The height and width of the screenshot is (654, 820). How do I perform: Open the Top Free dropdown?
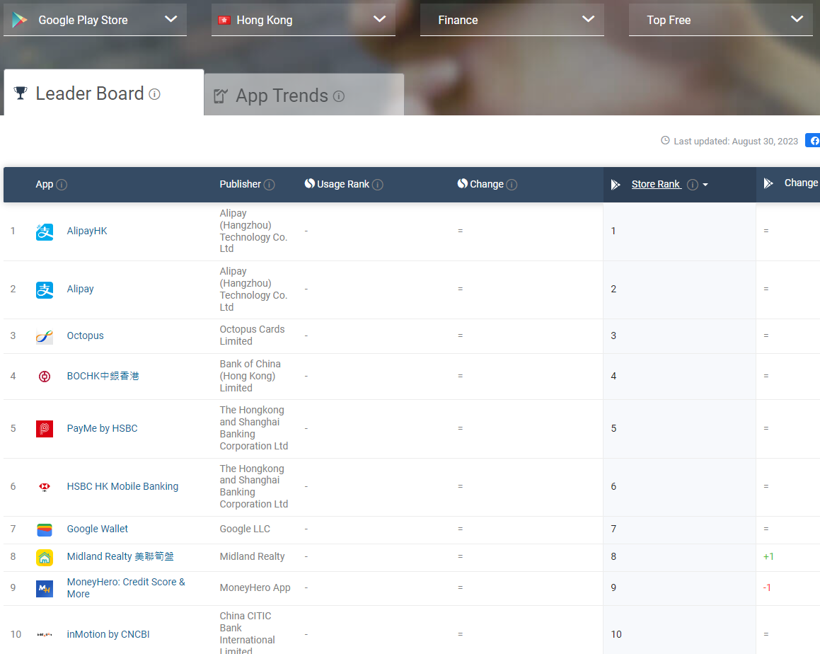coord(721,20)
